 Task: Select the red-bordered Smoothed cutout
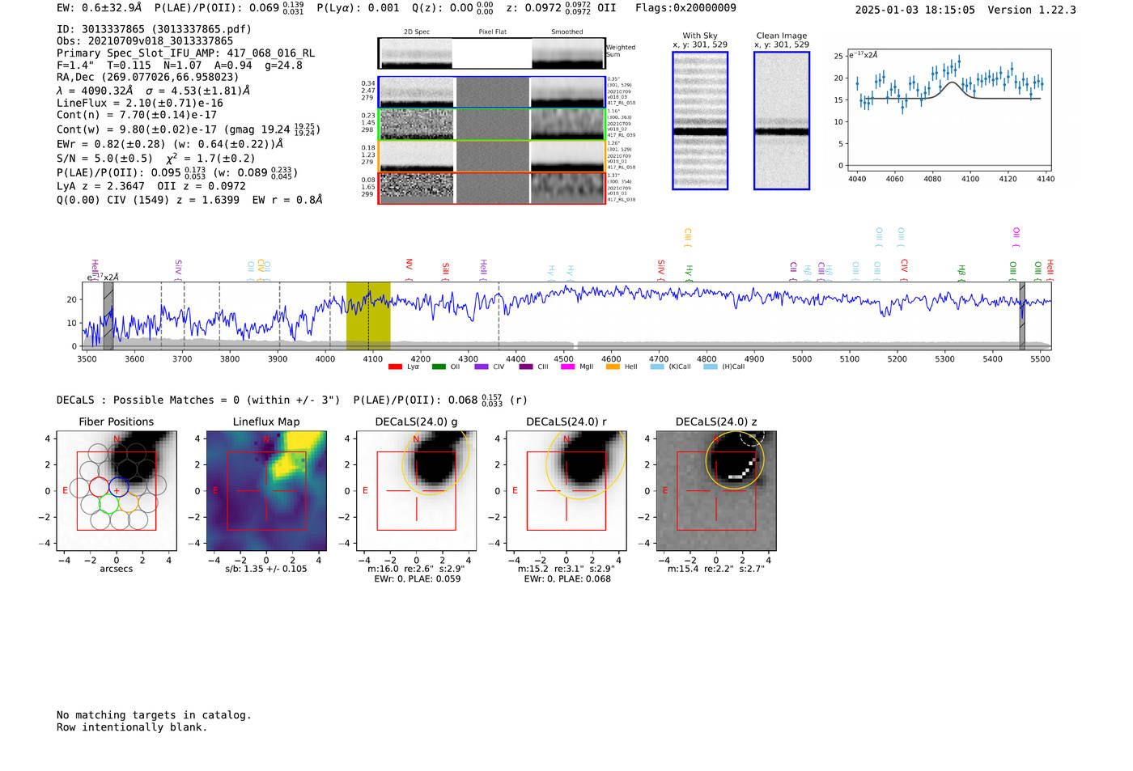coord(568,188)
